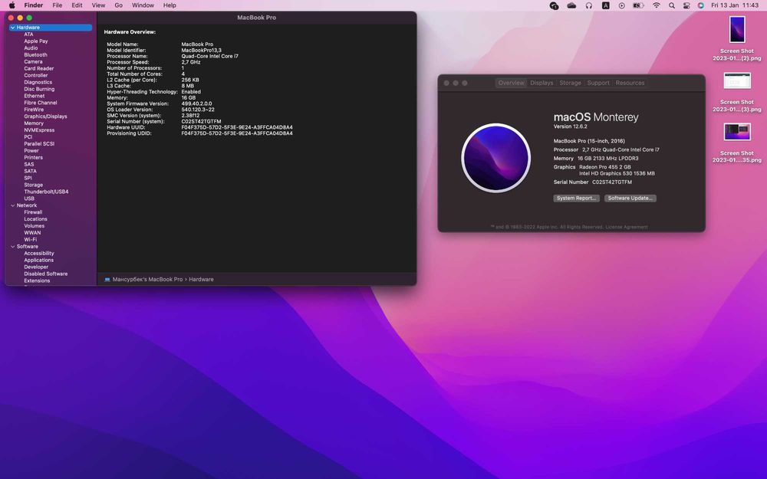This screenshot has width=767, height=479.
Task: Select Applications under Software
Action: [x=38, y=261]
